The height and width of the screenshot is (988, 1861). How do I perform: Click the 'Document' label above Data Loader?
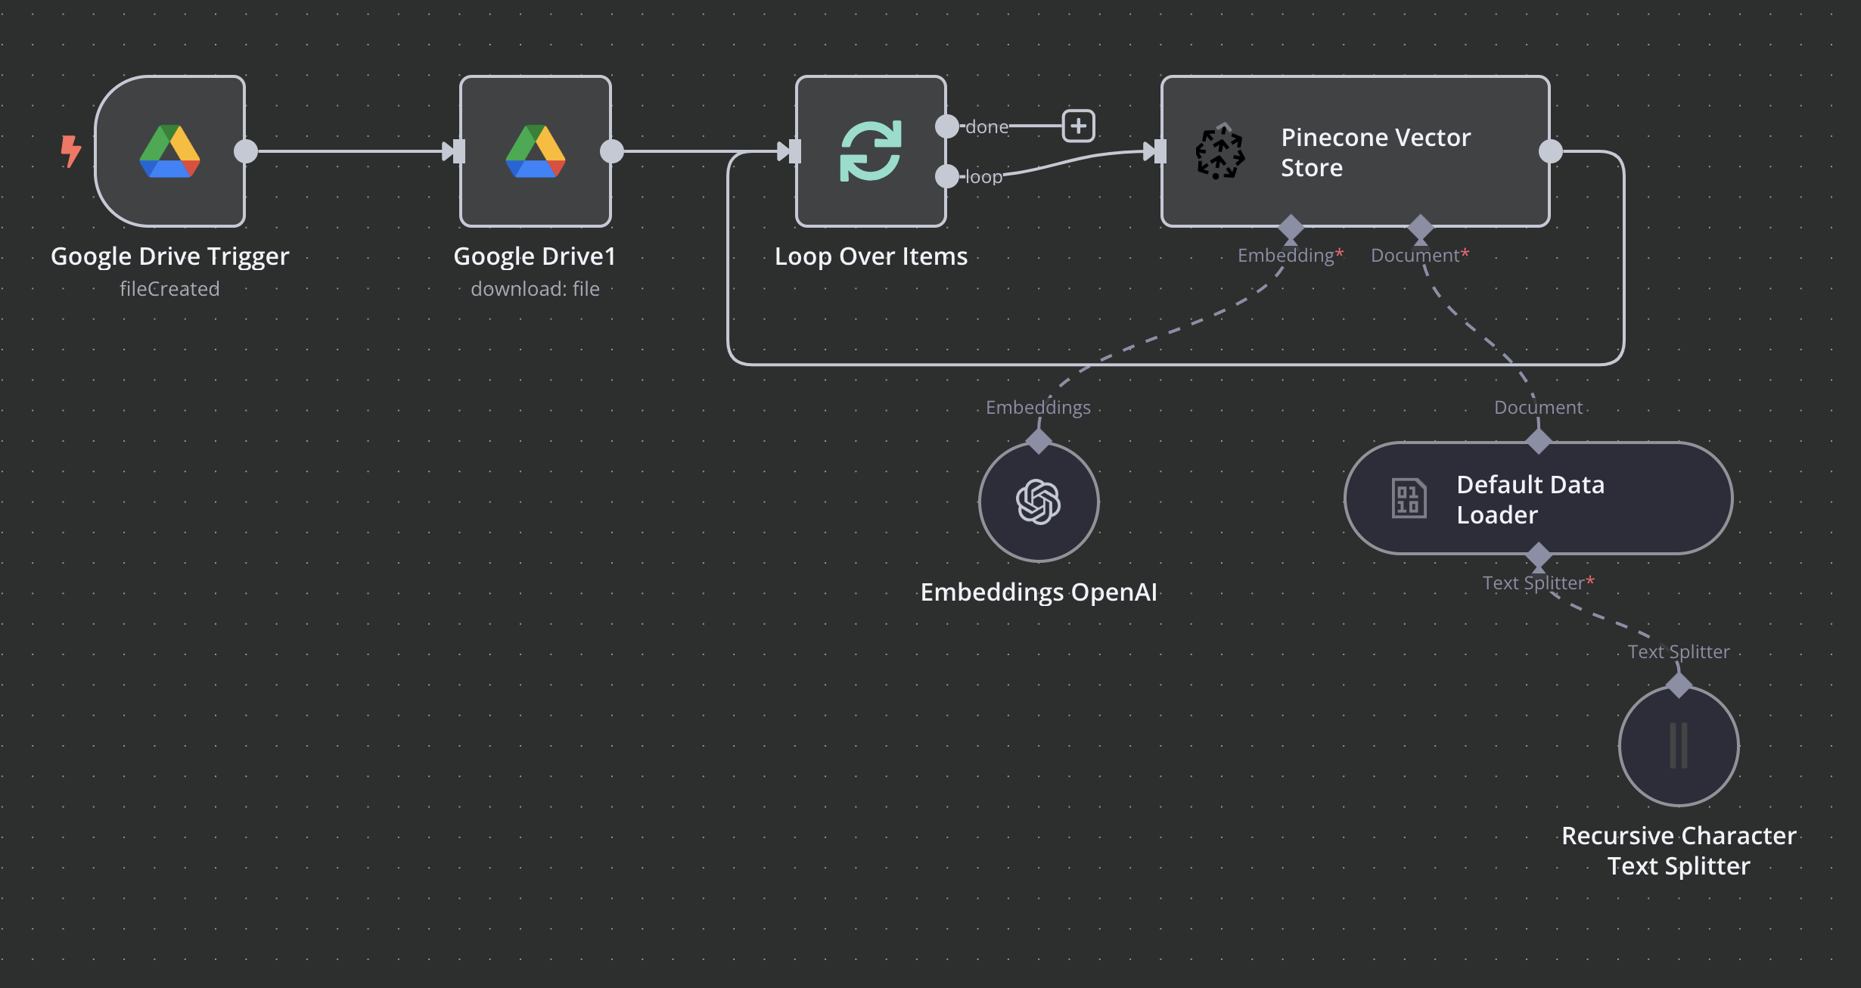click(x=1538, y=408)
